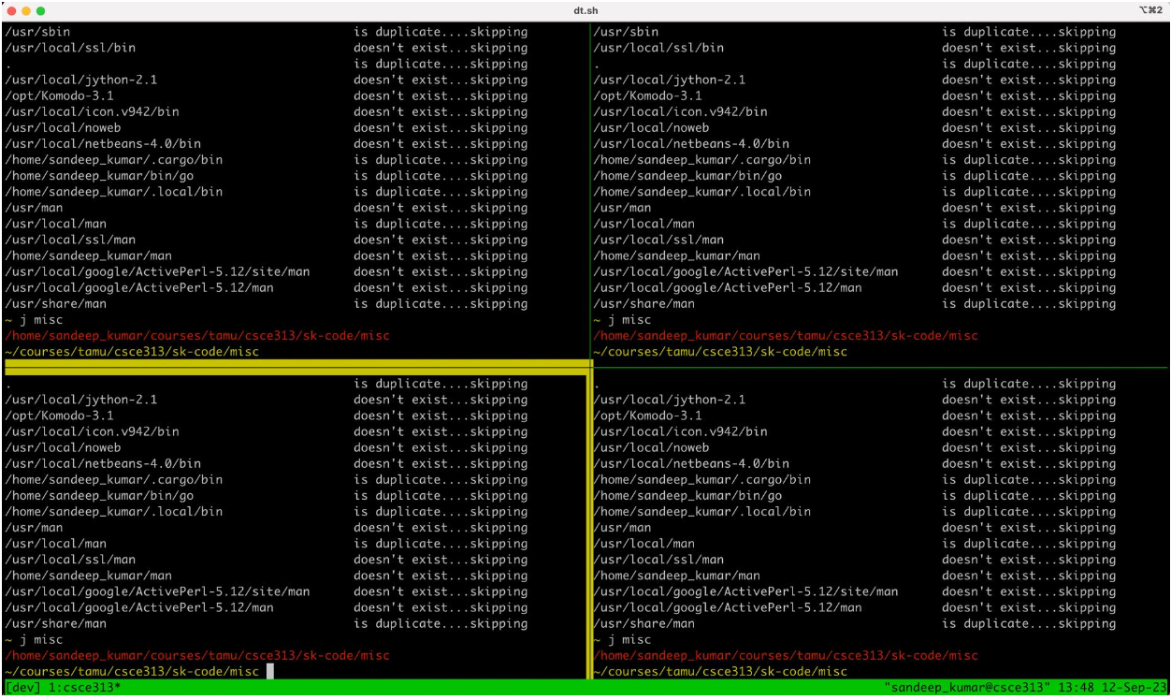
Task: Select tmux window 1:csce313 in status bar
Action: click(80, 689)
